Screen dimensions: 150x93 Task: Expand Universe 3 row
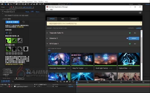[47, 38]
